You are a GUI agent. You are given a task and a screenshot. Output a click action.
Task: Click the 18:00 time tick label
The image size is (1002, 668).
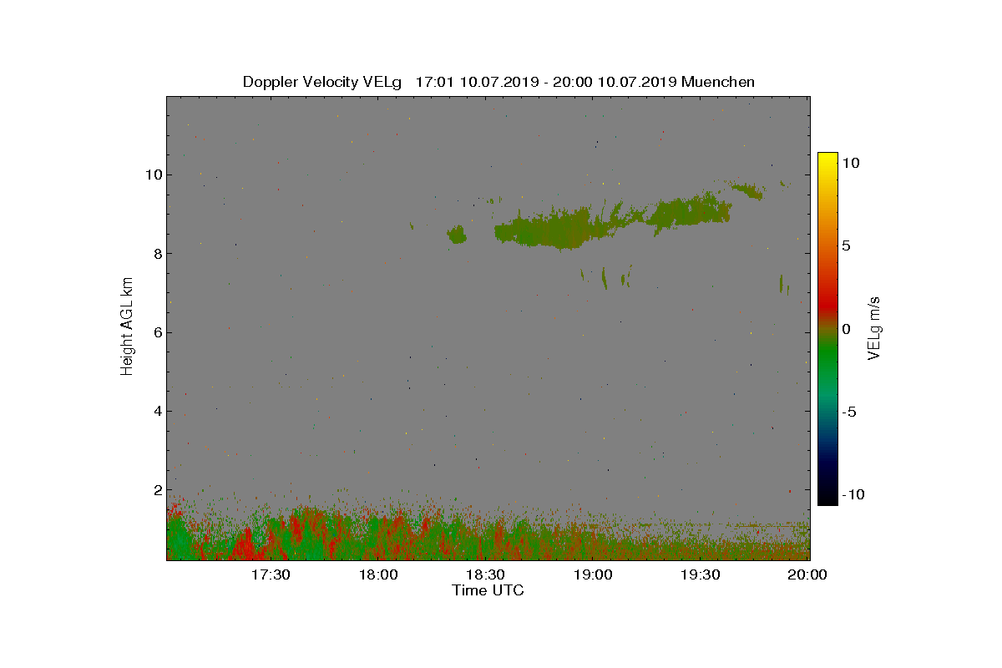[x=378, y=575]
